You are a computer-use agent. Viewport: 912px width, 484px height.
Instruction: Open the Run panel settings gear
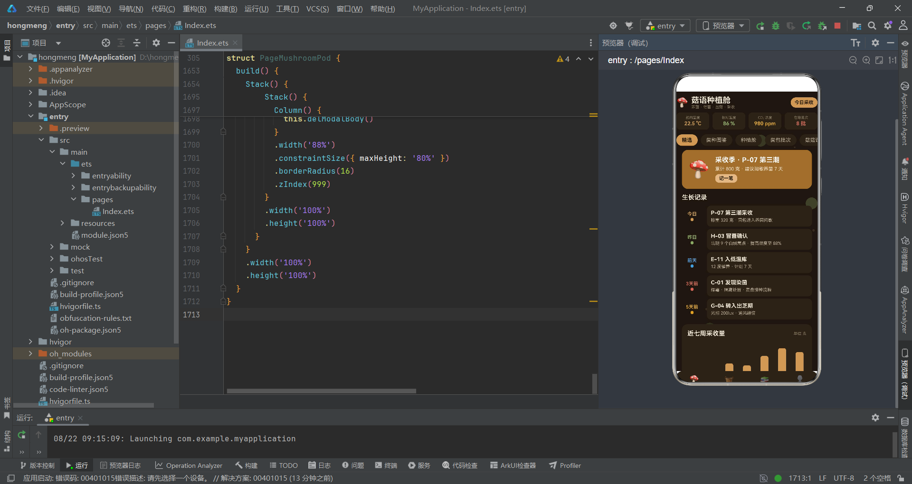(x=875, y=418)
